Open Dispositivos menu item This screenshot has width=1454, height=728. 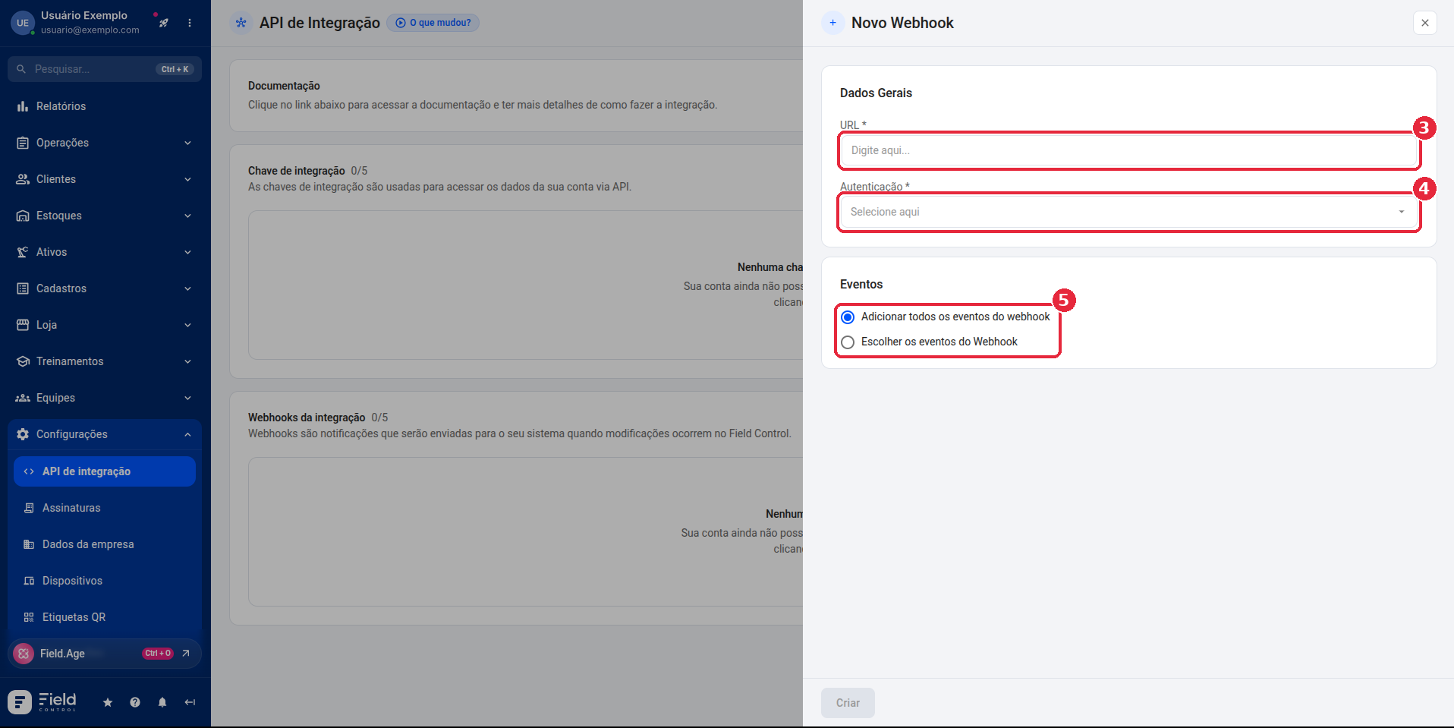tap(105, 581)
